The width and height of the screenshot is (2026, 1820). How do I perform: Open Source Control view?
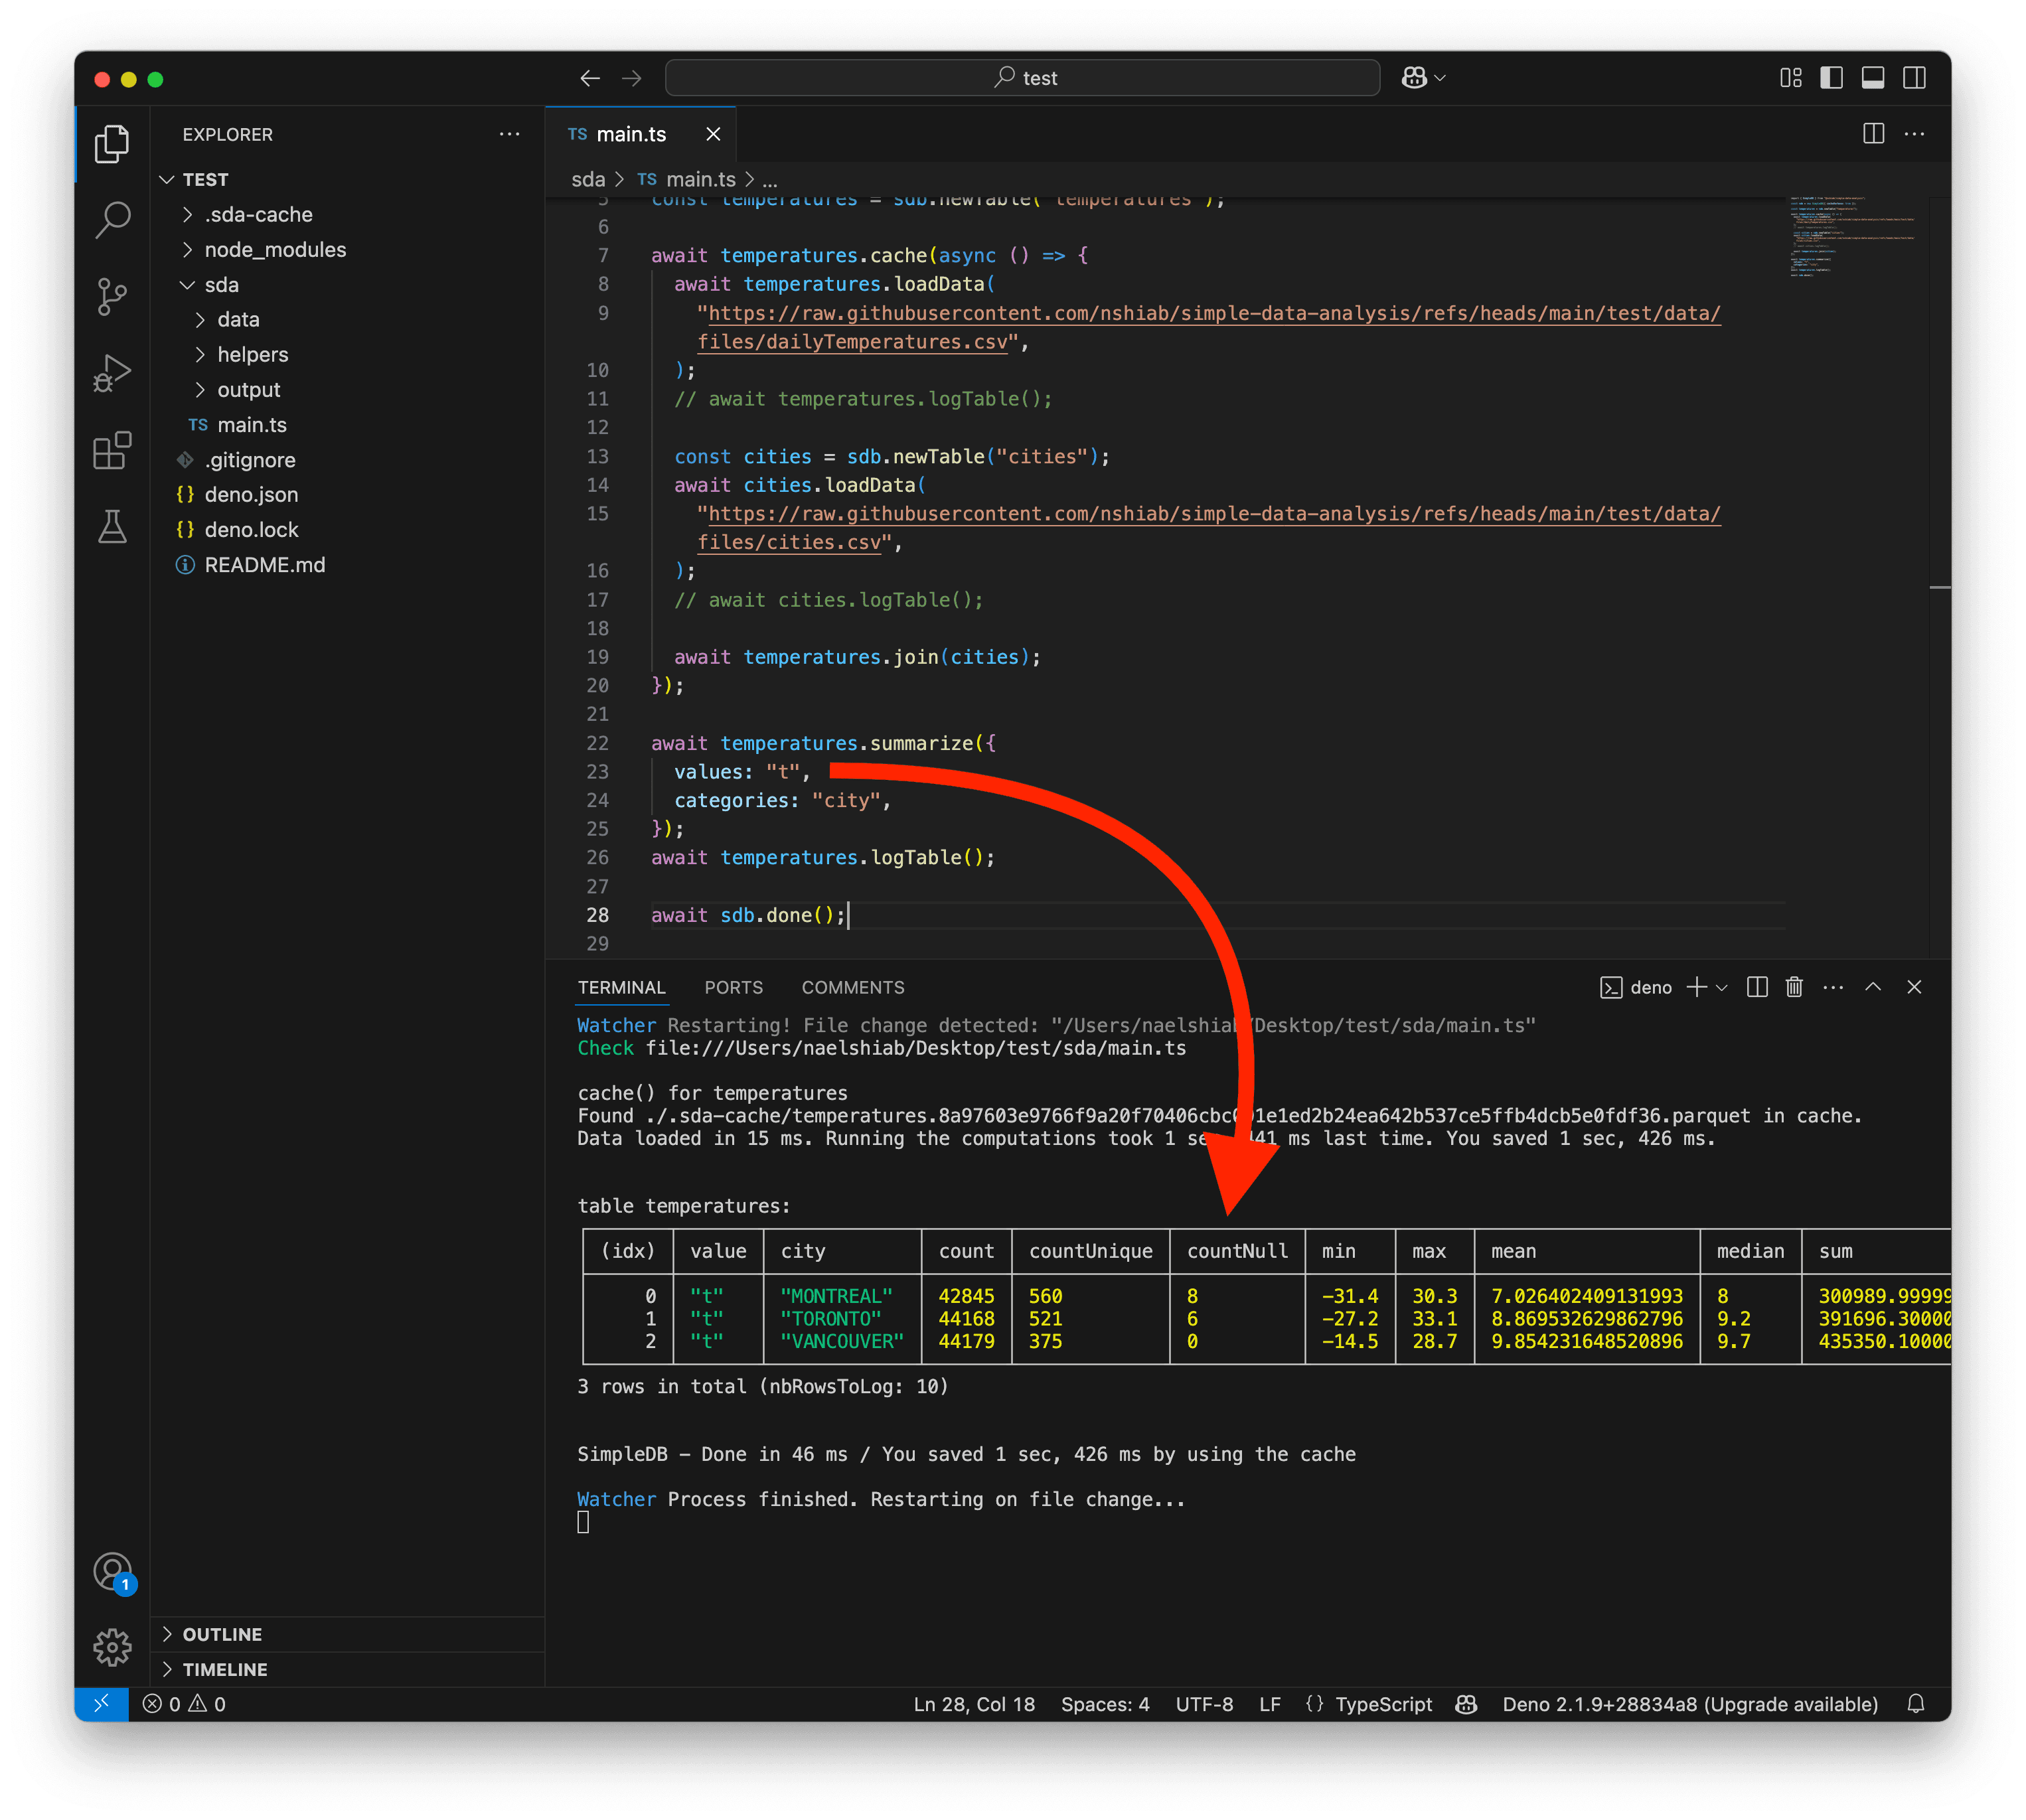(x=112, y=297)
